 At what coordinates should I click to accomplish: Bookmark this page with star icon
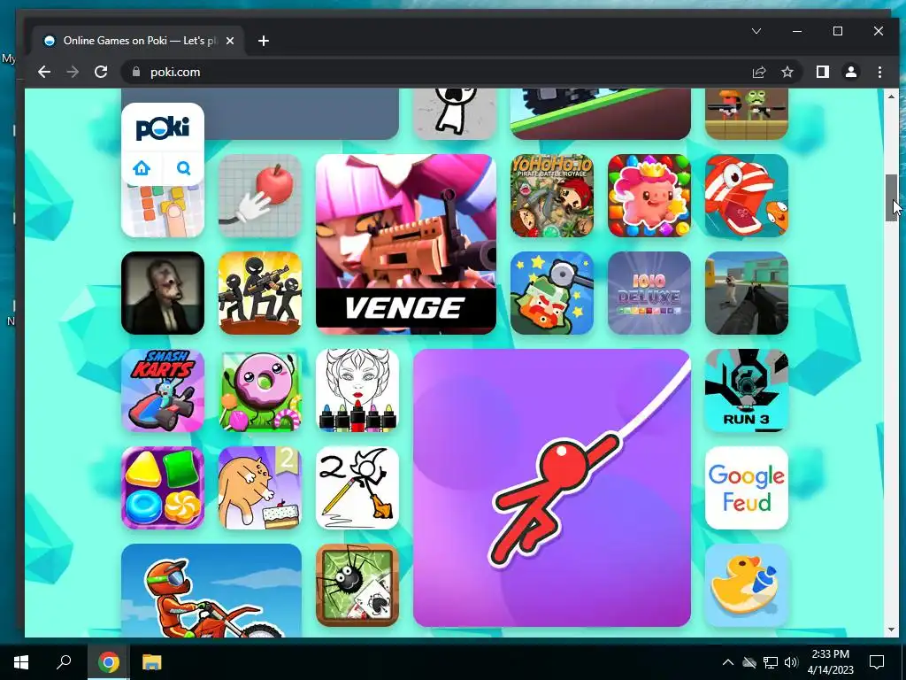(787, 72)
